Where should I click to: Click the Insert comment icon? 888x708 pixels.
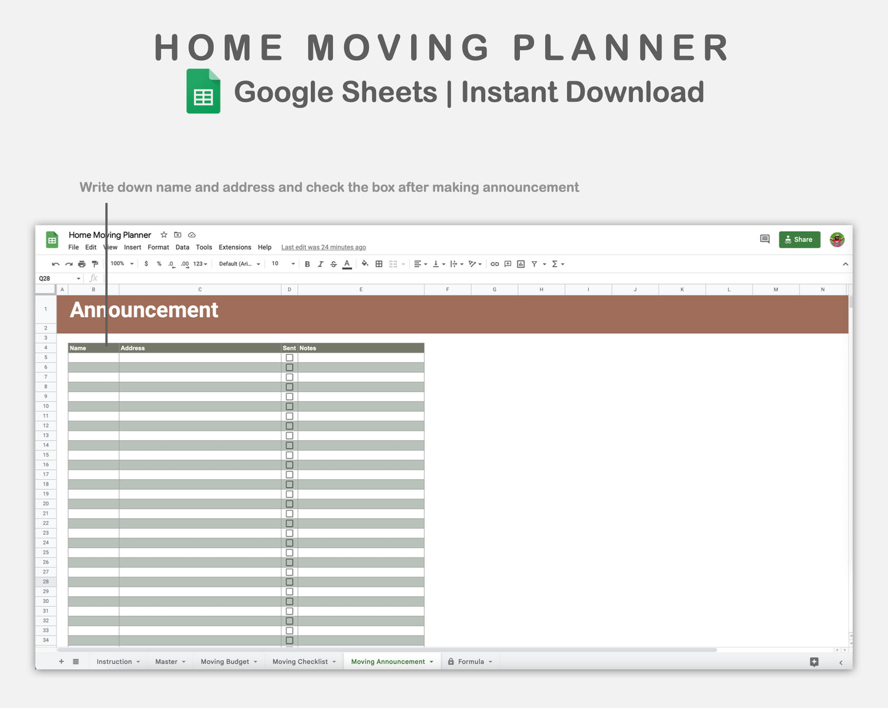[507, 264]
